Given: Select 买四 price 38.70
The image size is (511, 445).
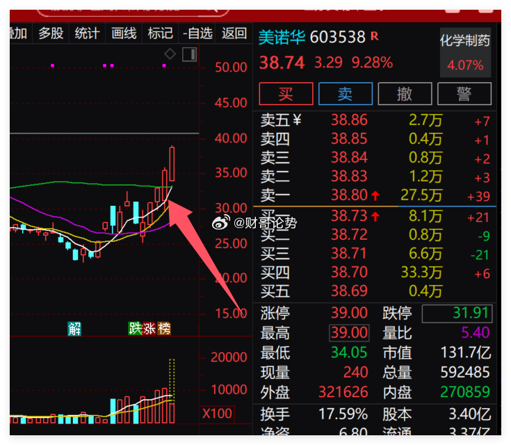Looking at the screenshot, I should 349,273.
